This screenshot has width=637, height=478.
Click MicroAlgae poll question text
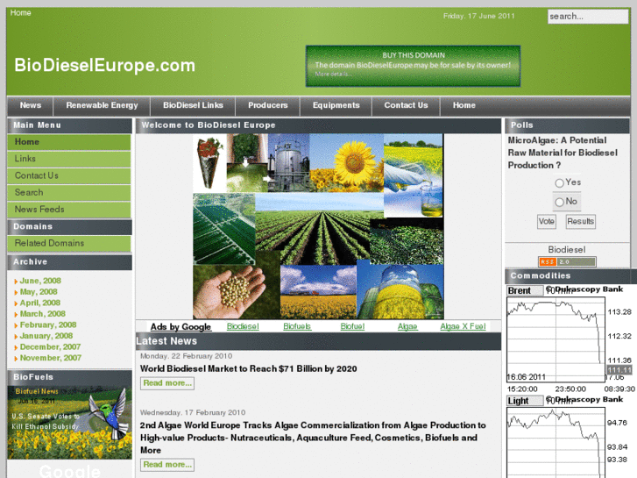pos(563,153)
